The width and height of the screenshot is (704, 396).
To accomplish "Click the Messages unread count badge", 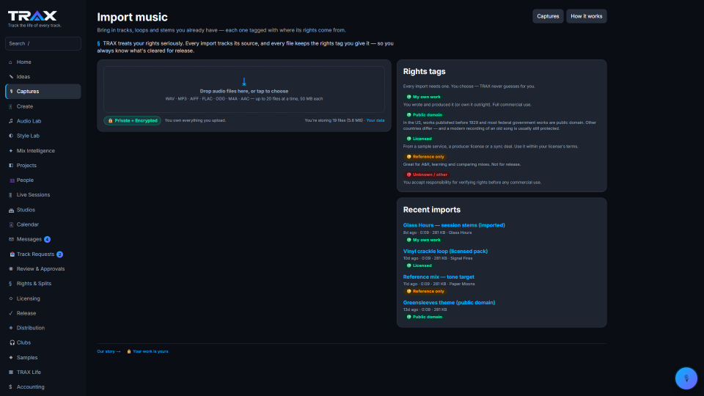I will point(47,239).
